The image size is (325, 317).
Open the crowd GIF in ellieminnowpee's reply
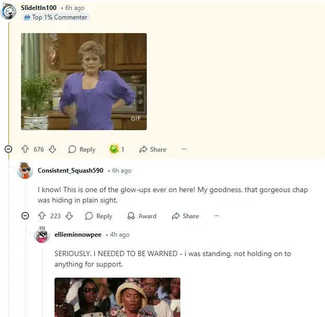(117, 297)
